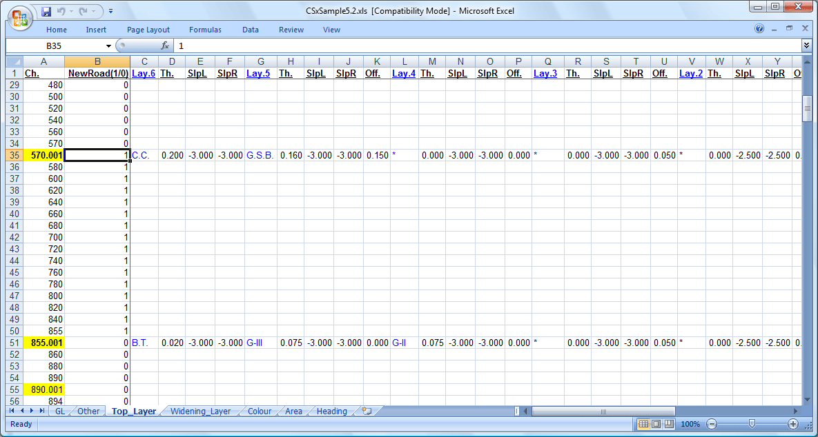
Task: Click the 100% zoom level button
Action: [690, 425]
